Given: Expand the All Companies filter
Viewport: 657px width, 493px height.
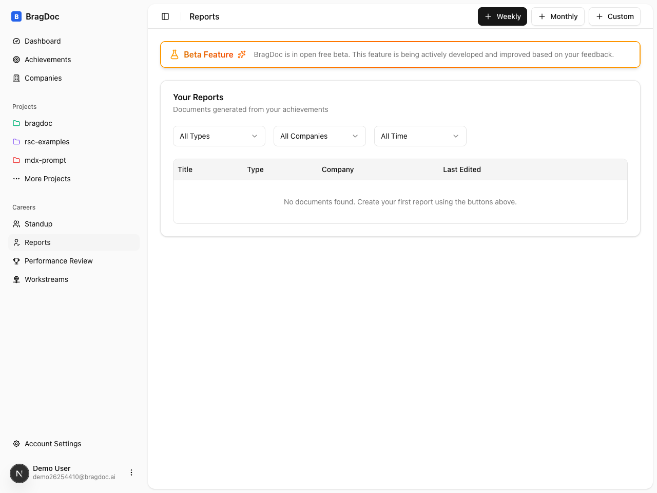Looking at the screenshot, I should point(319,136).
